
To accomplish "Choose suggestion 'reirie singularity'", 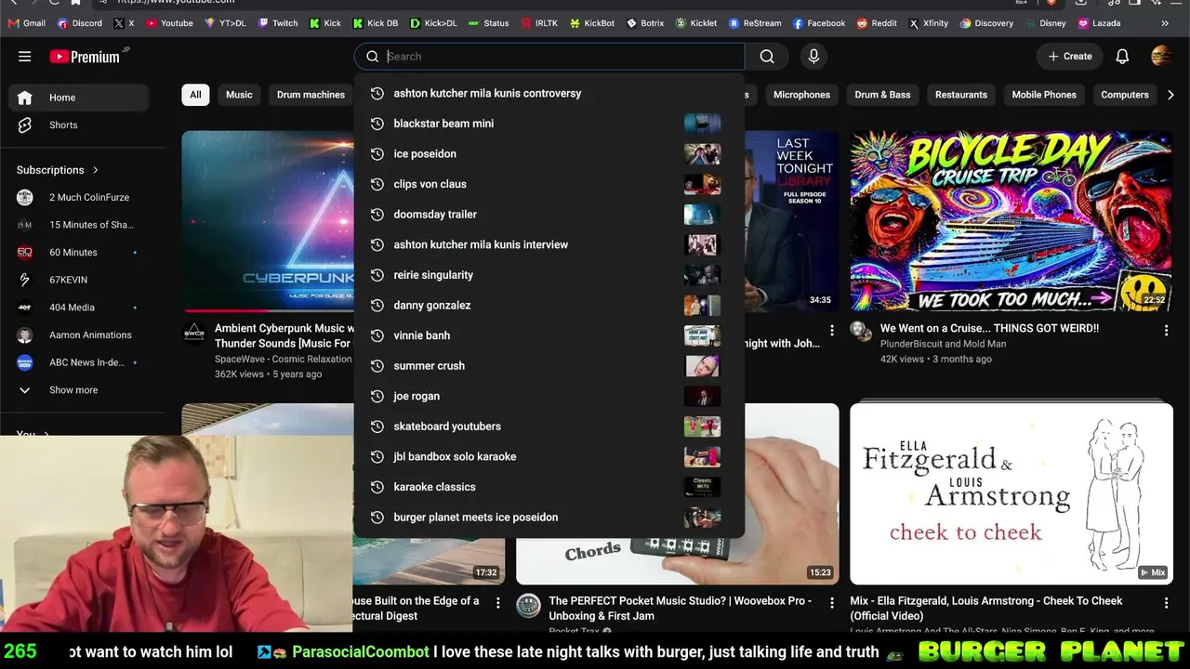I will 549,275.
